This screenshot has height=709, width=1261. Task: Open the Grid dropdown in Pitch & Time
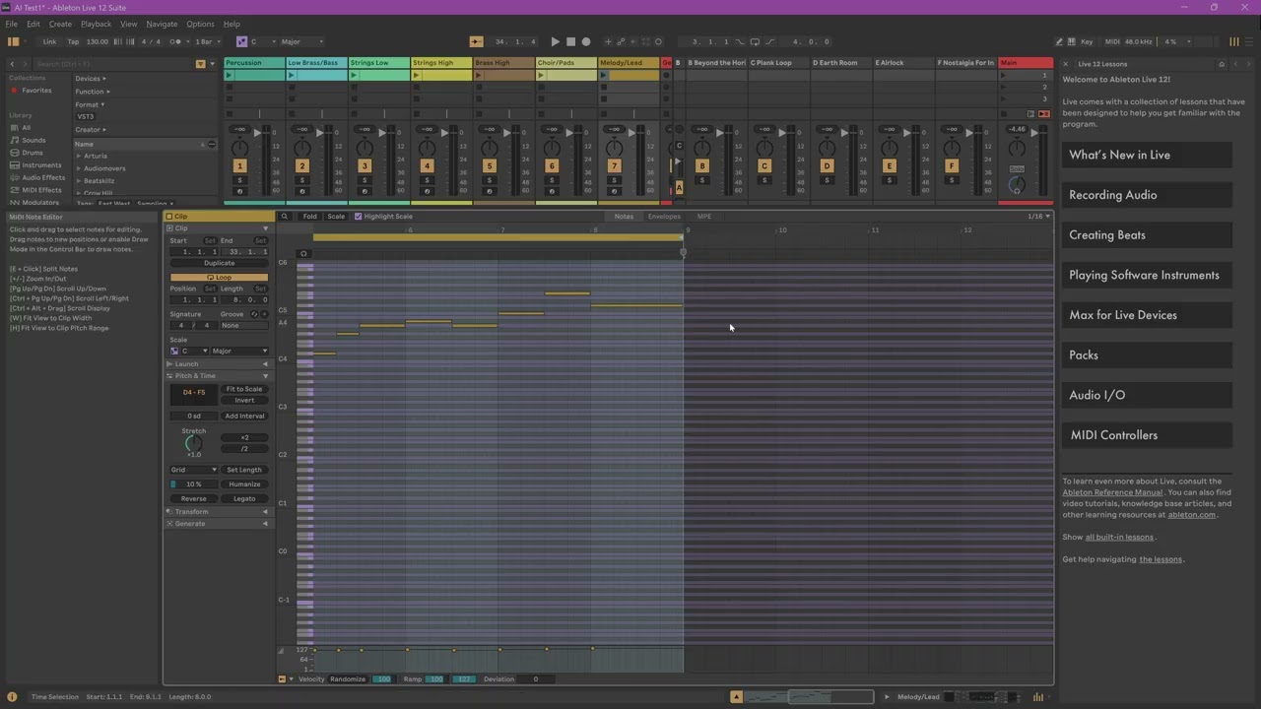point(193,470)
